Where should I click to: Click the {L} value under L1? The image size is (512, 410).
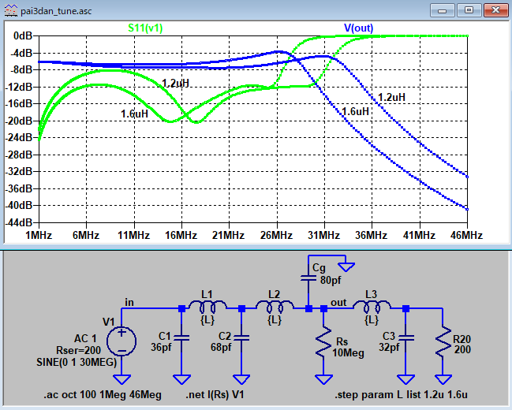207,319
